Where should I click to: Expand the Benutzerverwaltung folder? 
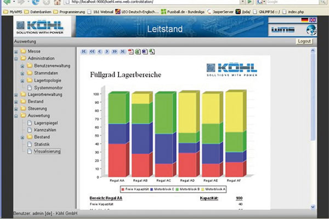click(22, 66)
